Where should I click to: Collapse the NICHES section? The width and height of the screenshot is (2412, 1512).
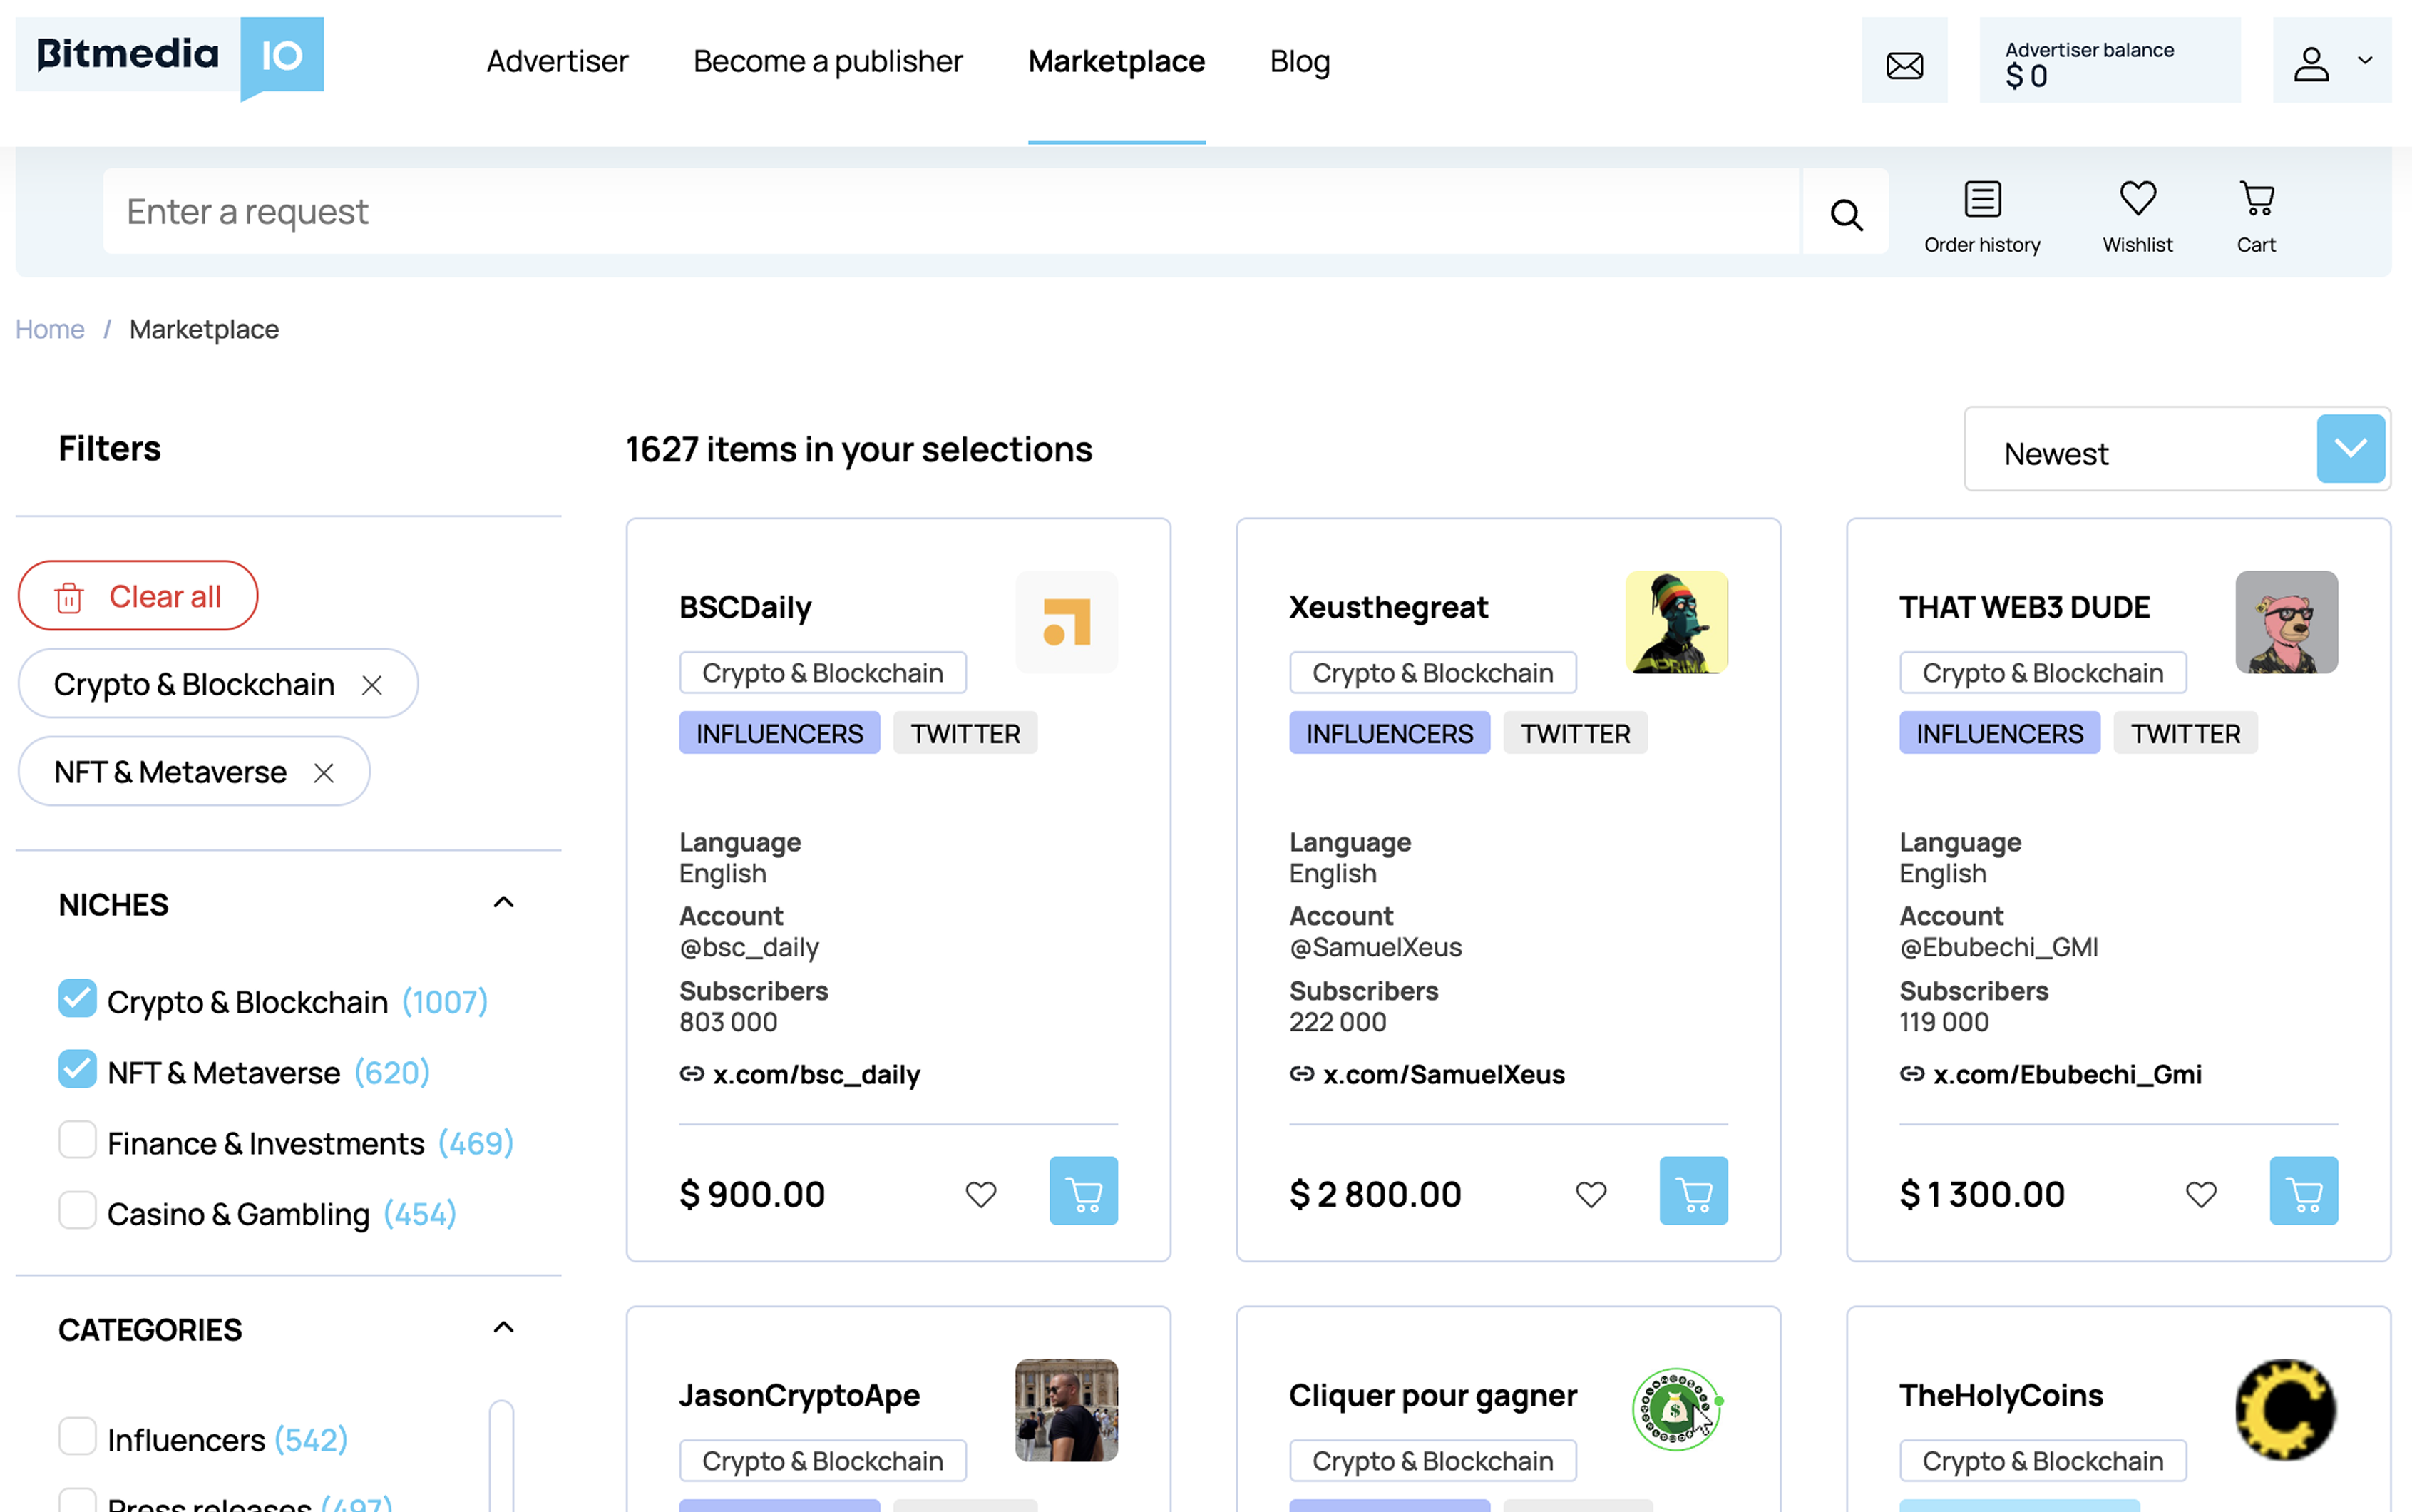click(x=504, y=903)
